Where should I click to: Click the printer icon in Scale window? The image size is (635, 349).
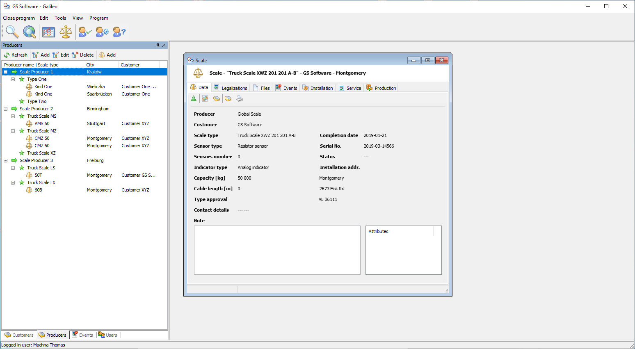(240, 98)
